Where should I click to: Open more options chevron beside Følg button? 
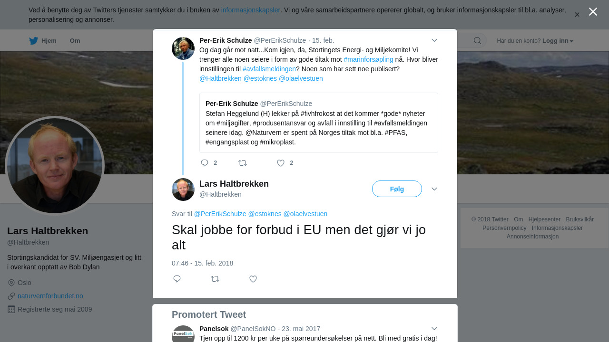click(x=434, y=189)
